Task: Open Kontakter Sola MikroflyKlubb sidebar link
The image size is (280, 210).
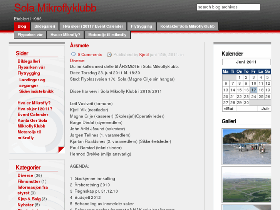Action: click(x=32, y=123)
